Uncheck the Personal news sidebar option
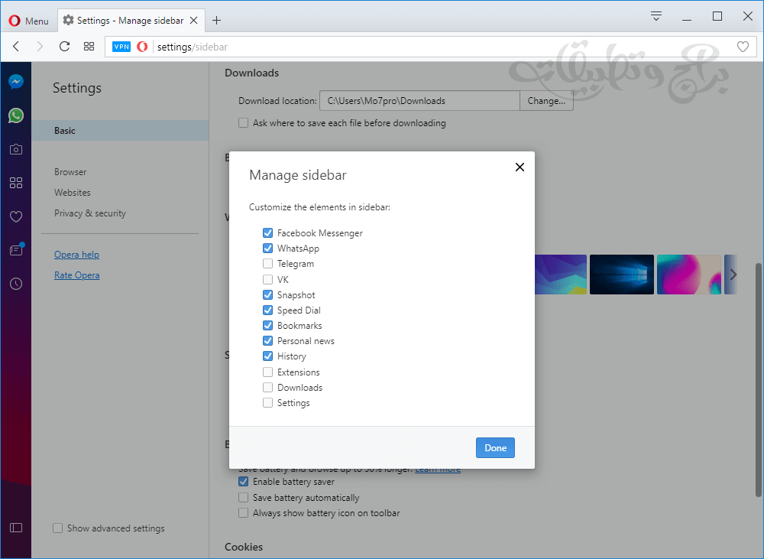The width and height of the screenshot is (764, 559). (268, 340)
